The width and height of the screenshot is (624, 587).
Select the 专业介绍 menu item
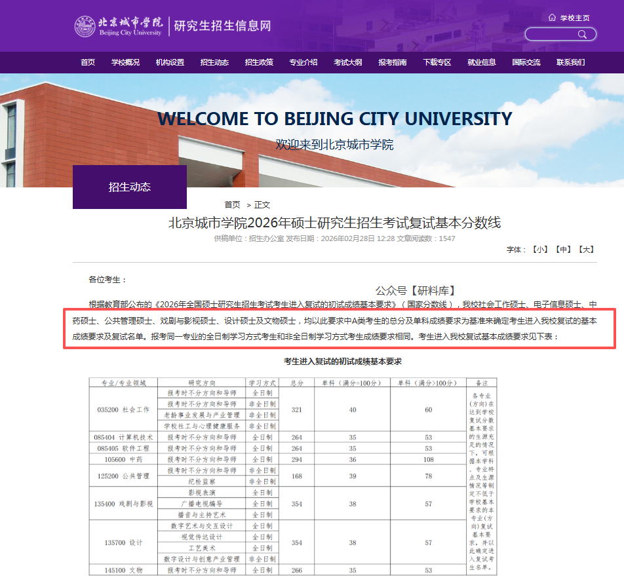303,62
